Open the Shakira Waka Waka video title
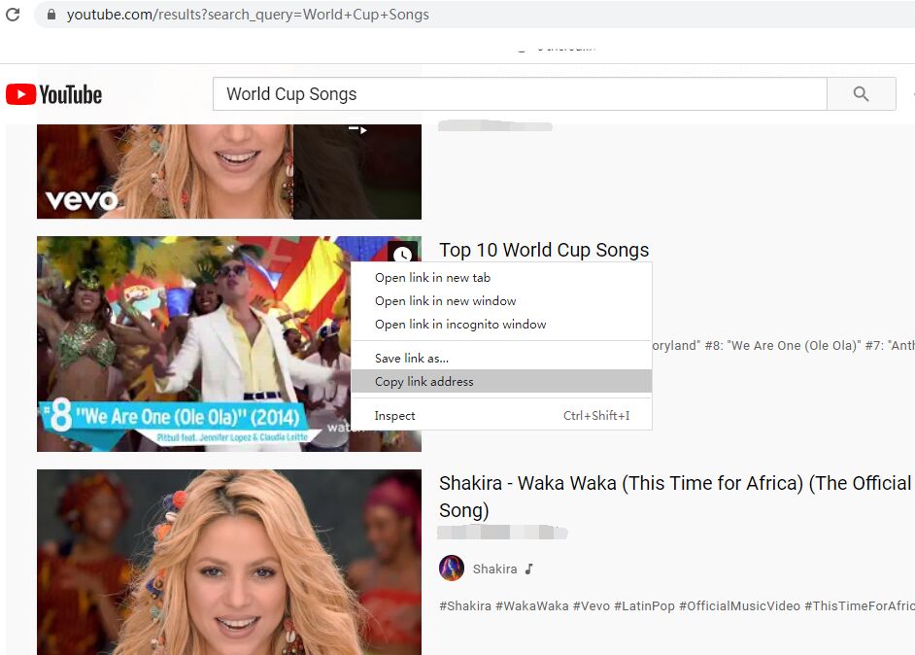Image resolution: width=915 pixels, height=655 pixels. pos(675,497)
